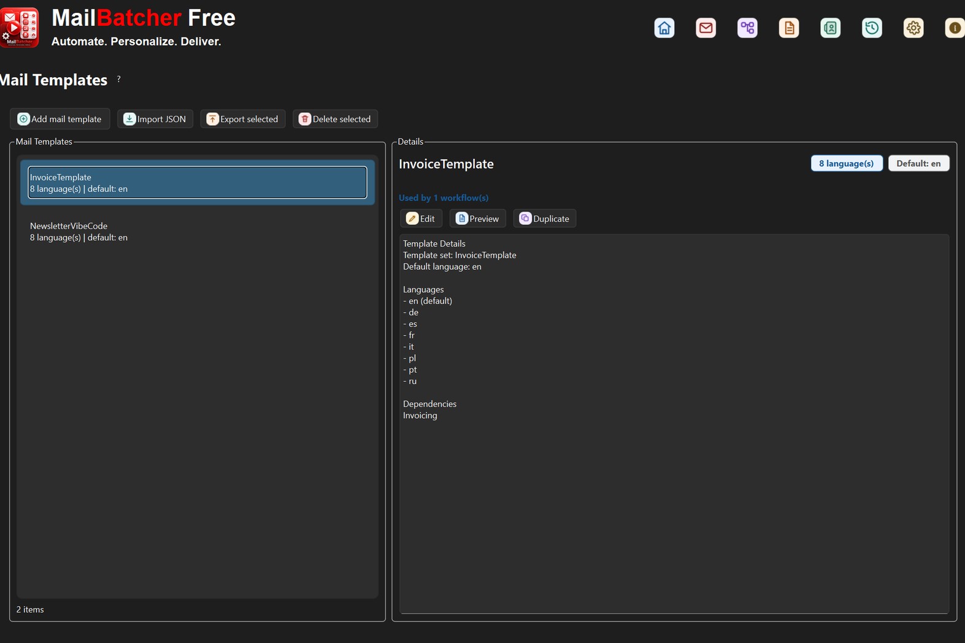Click the Invoicing dependency text

[x=420, y=416]
